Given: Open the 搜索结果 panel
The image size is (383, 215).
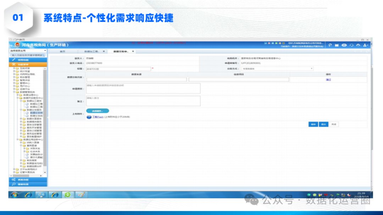Looking at the screenshot, I should 28,184.
